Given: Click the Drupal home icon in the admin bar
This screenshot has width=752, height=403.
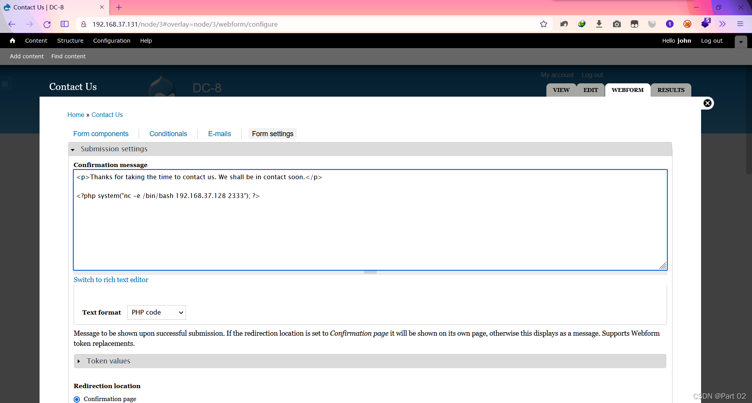Looking at the screenshot, I should click(x=13, y=41).
